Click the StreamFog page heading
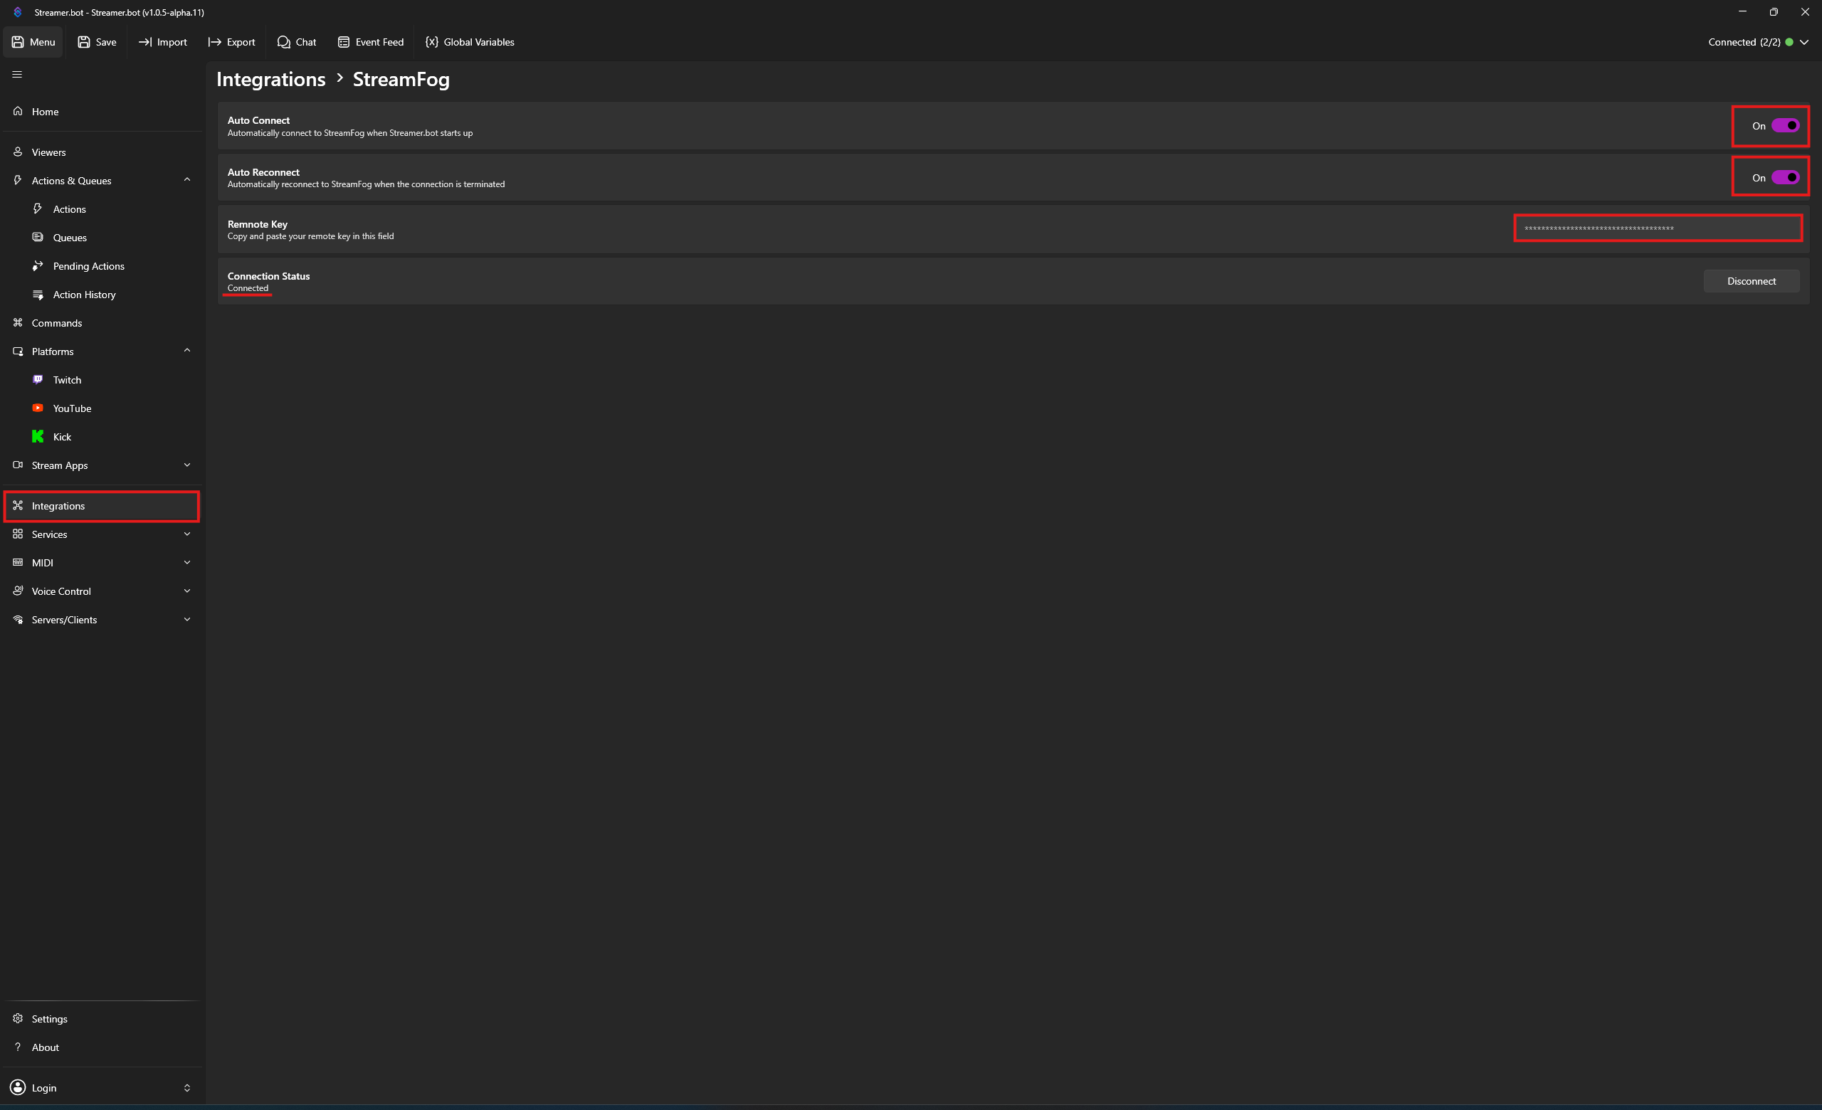This screenshot has width=1822, height=1110. [x=401, y=79]
